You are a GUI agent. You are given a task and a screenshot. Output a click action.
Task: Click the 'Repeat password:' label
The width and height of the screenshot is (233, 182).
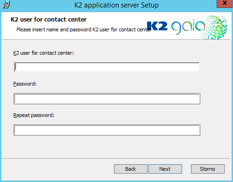coord(34,115)
